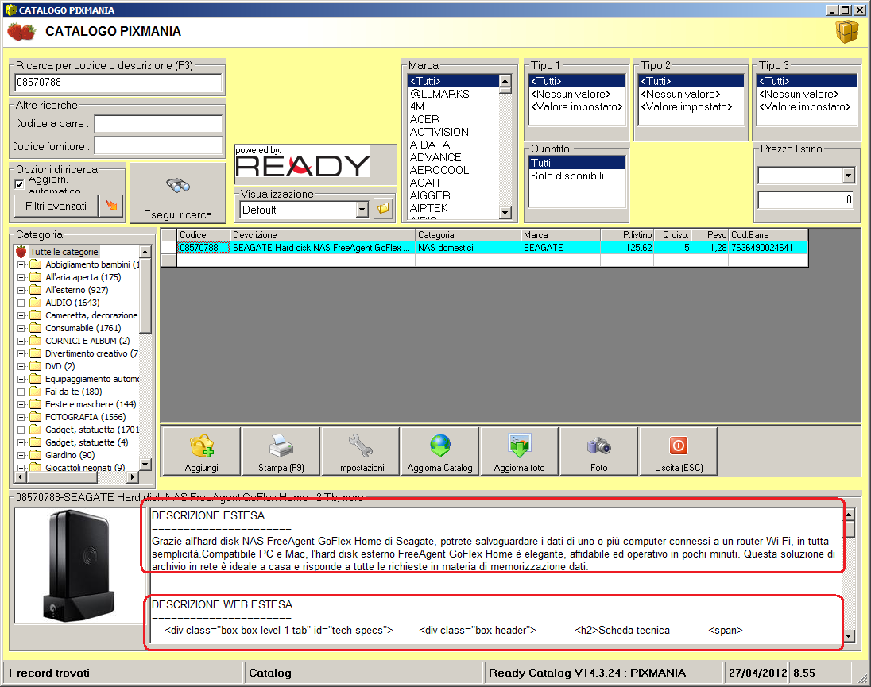Open Impostazioni wrench settings
871x687 pixels.
(x=361, y=451)
